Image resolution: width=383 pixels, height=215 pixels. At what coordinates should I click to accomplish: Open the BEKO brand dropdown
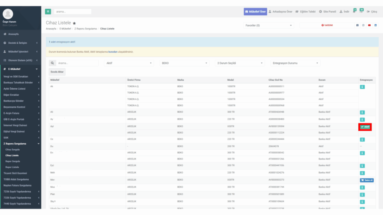184,63
